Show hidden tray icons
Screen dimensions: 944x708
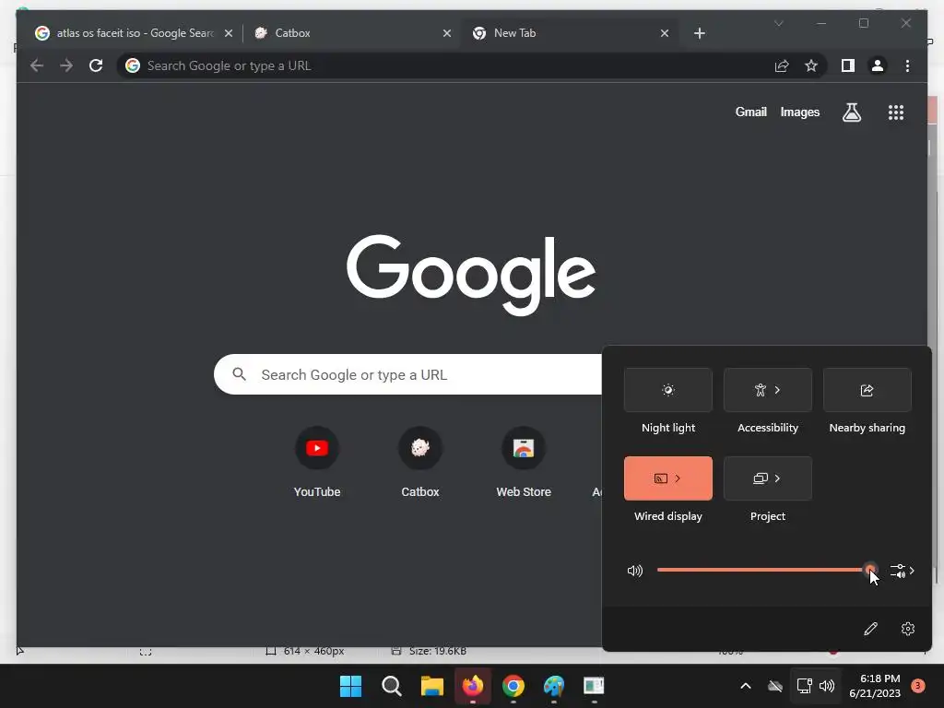tap(745, 686)
